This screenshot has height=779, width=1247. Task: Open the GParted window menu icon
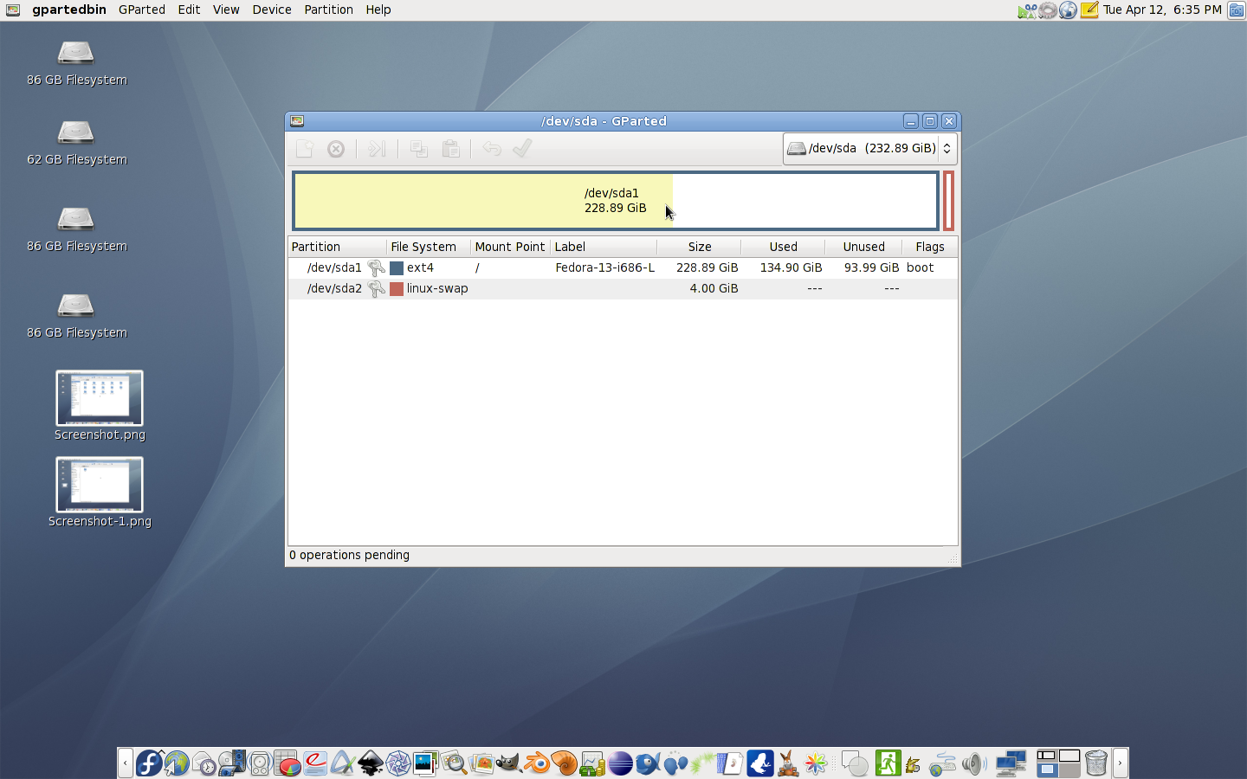point(297,121)
